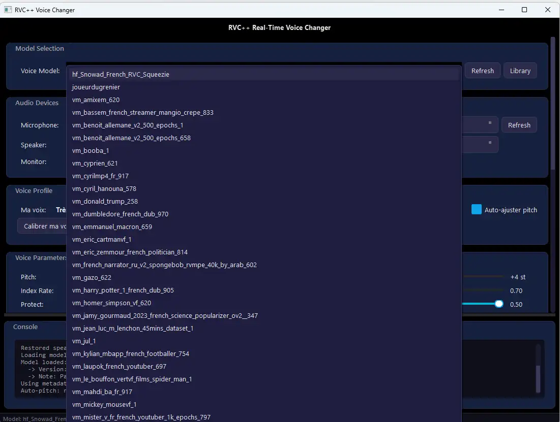Maximize the RVC++ Voice Changer window
The image size is (560, 422).
click(x=524, y=10)
